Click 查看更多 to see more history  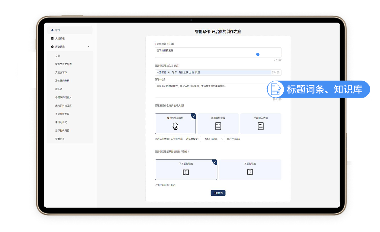click(60, 139)
